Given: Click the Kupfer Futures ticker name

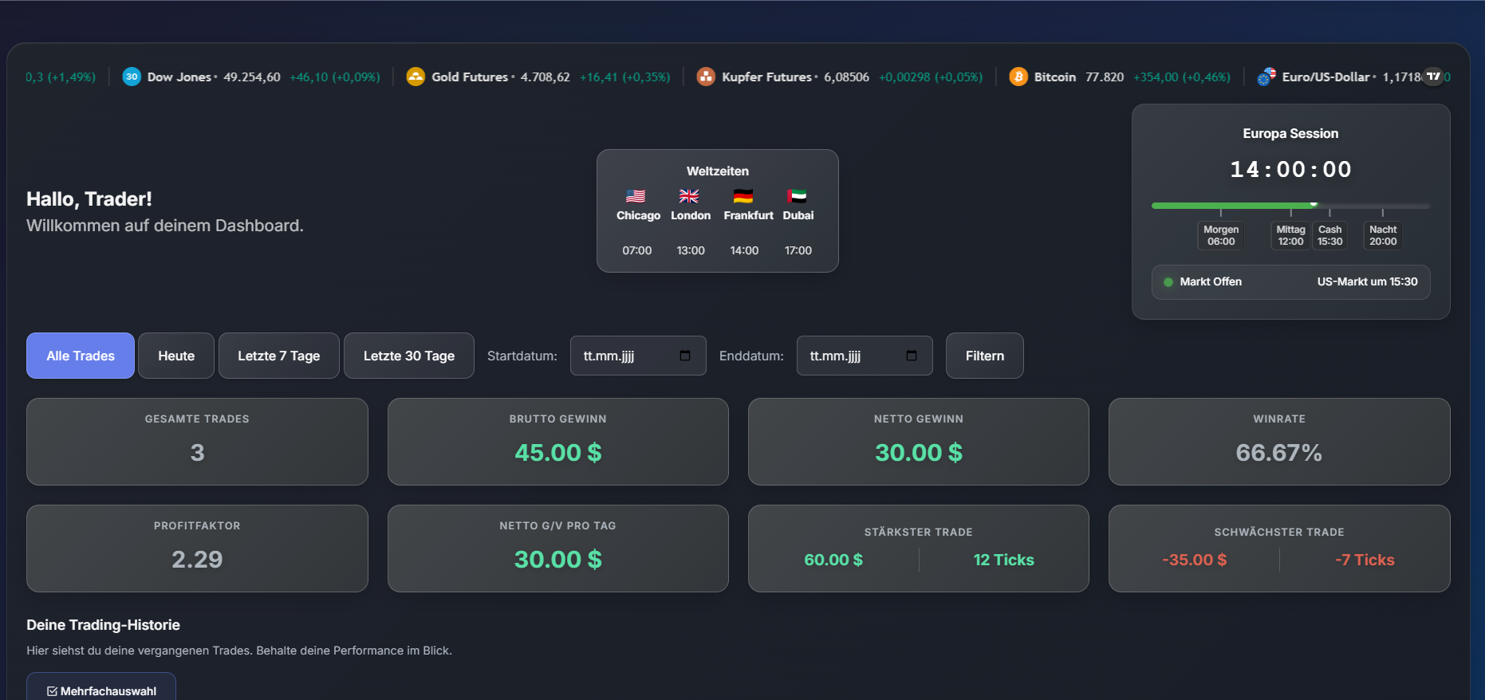Looking at the screenshot, I should tap(766, 77).
